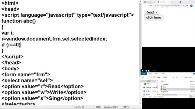
Task: Click HTML segment in Explorer breadcrumb path
Action: pyautogui.click(x=165, y=78)
